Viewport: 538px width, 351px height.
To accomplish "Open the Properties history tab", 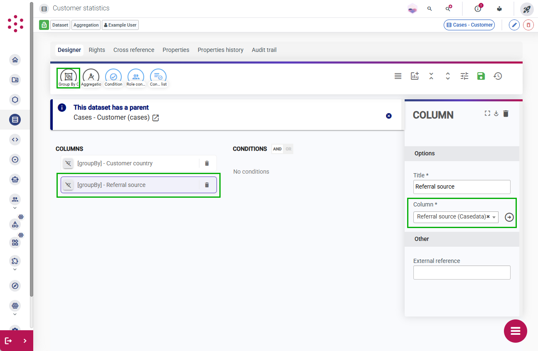I will [221, 50].
